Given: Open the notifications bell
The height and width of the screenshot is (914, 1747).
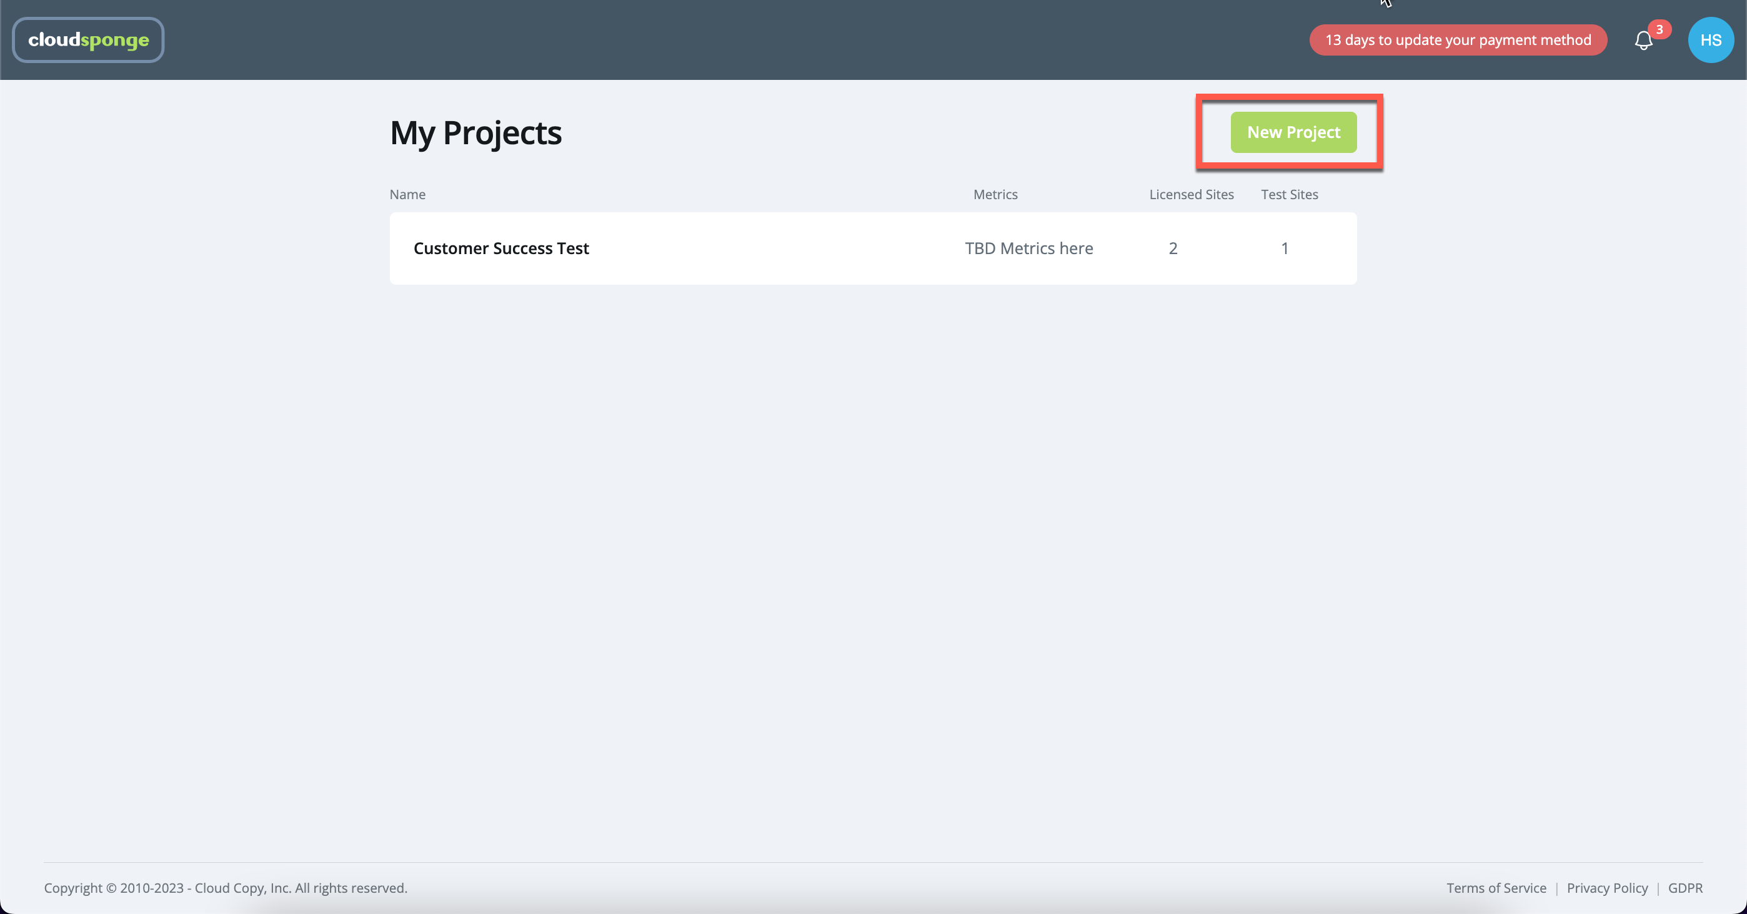Looking at the screenshot, I should [x=1643, y=41].
